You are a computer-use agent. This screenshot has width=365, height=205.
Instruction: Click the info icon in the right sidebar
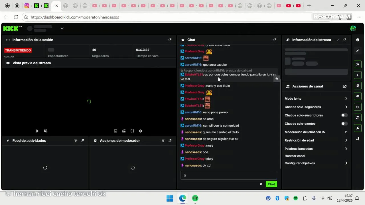point(358,40)
